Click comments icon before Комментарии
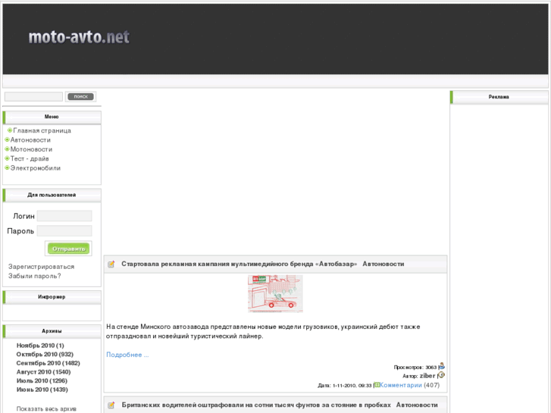Viewport: 551px width, 413px height. (x=377, y=385)
